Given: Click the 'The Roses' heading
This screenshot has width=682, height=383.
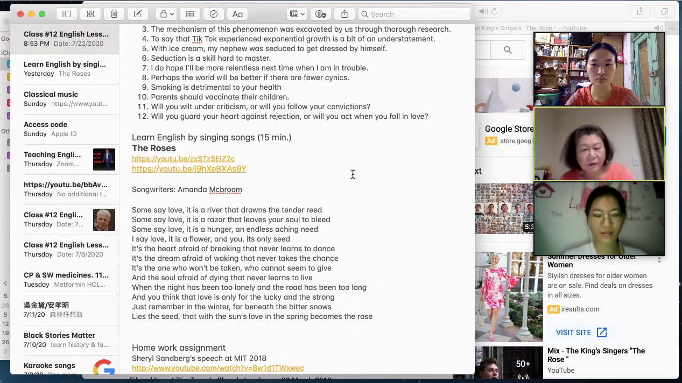Looking at the screenshot, I should 154,148.
